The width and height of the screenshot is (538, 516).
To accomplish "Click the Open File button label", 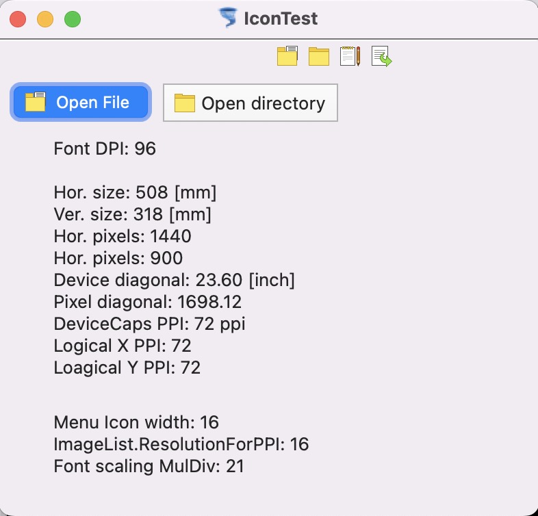I will 92,102.
